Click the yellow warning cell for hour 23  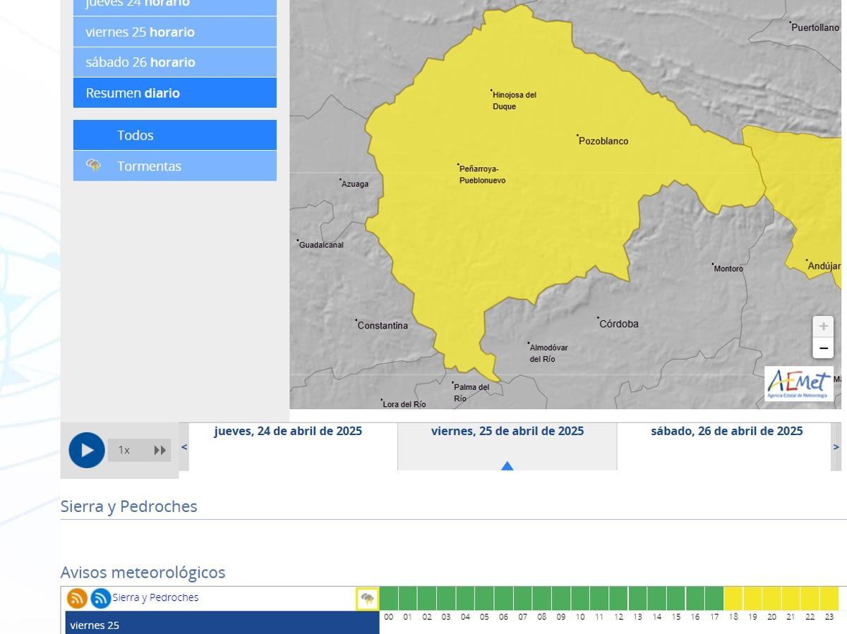[829, 598]
